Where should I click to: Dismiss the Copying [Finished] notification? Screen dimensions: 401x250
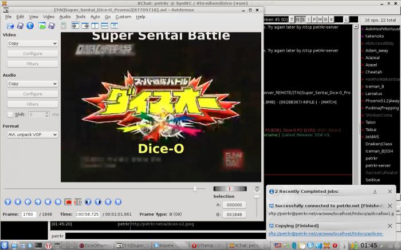390,226
